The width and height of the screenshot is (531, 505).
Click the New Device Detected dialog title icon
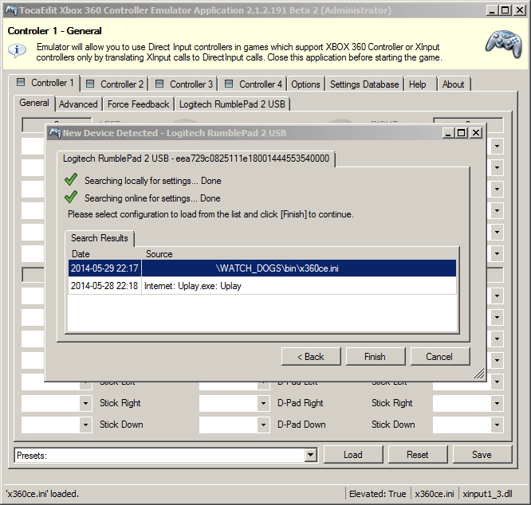(54, 133)
